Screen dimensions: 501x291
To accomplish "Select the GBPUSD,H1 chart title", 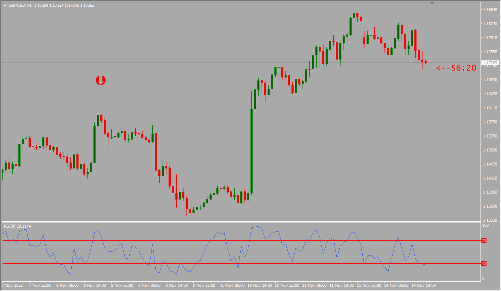I will click(x=20, y=6).
